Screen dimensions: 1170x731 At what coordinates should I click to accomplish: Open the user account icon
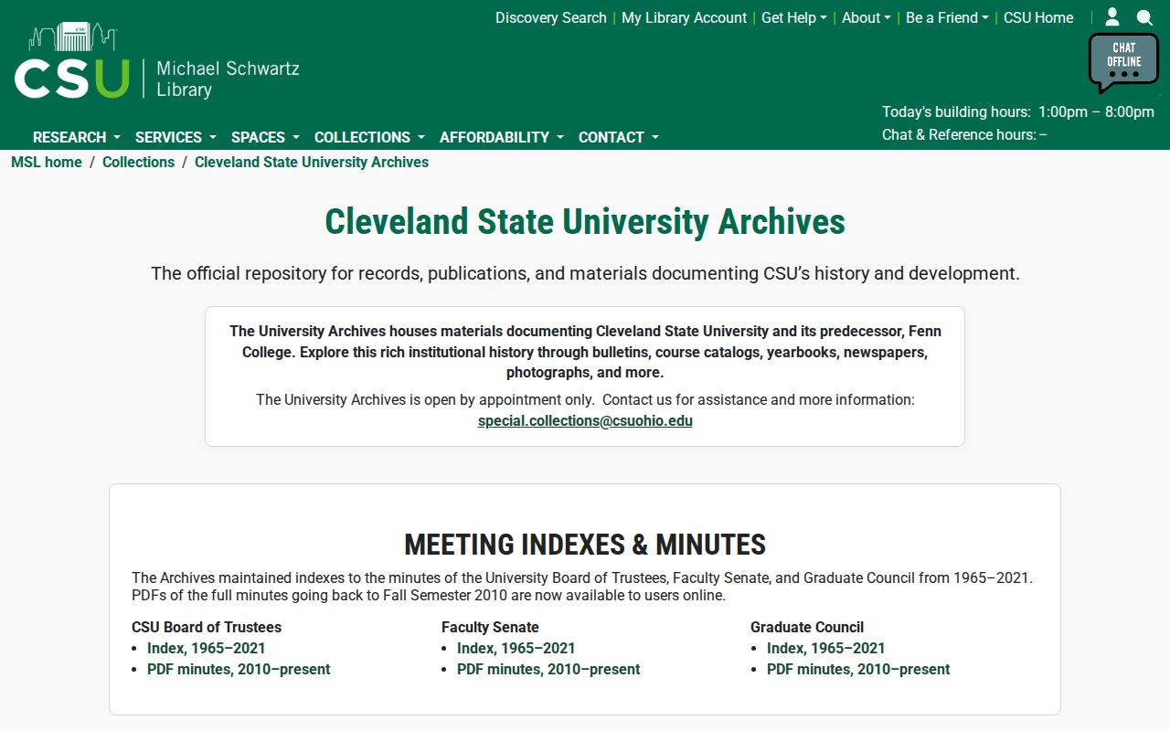(1112, 17)
